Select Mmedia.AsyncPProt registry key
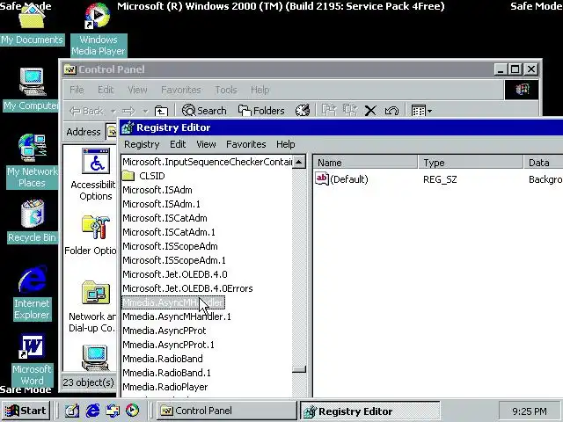Viewport: 563px width, 422px height. (x=165, y=331)
